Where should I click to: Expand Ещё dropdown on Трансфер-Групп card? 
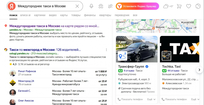[x=151, y=99]
